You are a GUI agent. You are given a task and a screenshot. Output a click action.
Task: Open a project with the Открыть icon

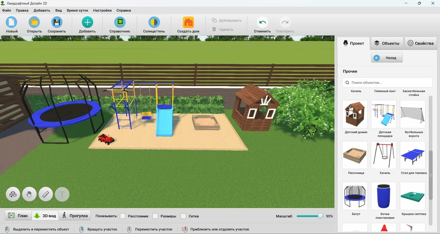tap(34, 22)
